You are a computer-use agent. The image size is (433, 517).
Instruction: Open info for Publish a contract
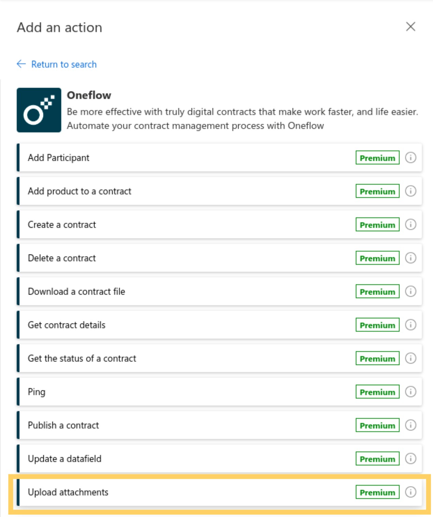(x=411, y=426)
